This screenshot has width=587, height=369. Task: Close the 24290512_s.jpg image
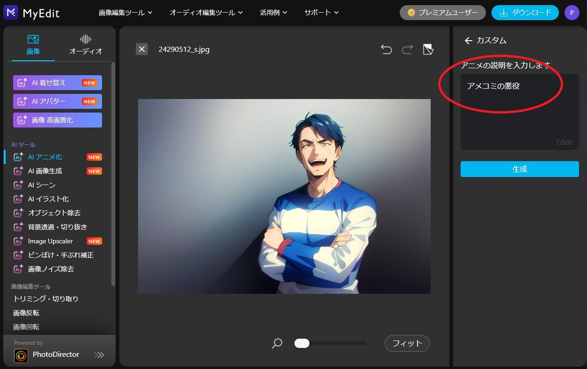click(142, 49)
